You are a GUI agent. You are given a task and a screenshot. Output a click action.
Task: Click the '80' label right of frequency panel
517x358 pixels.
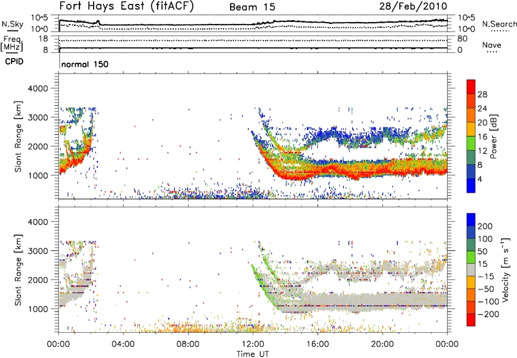pyautogui.click(x=462, y=39)
